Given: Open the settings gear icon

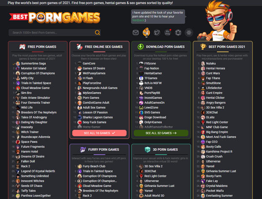Looking at the screenshot, I should coord(189,32).
